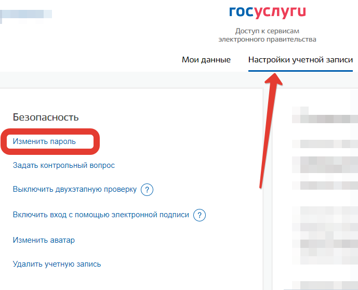Click the Изменить пароль link
Viewport: 358px width, 290px height.
pos(44,141)
